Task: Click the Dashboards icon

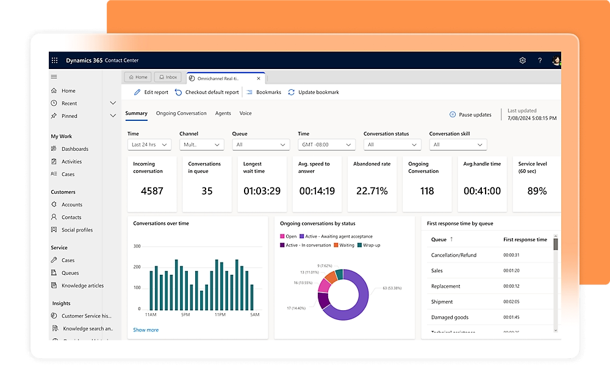Action: click(54, 149)
